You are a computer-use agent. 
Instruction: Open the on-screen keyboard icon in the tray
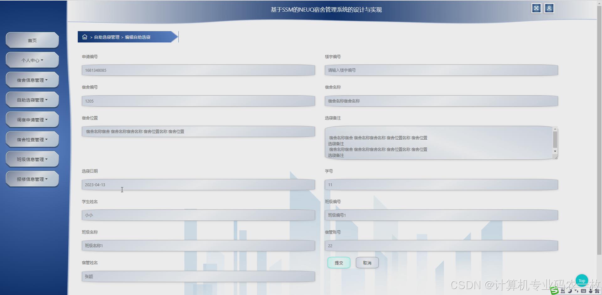click(x=584, y=291)
